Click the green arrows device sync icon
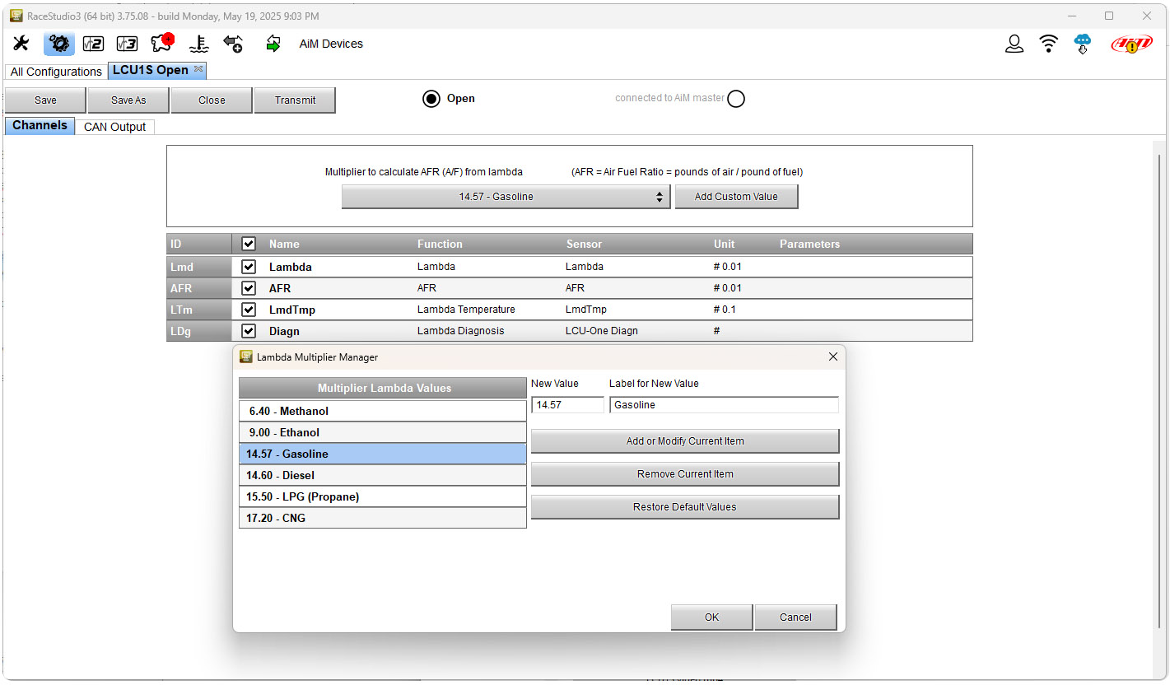 click(273, 44)
